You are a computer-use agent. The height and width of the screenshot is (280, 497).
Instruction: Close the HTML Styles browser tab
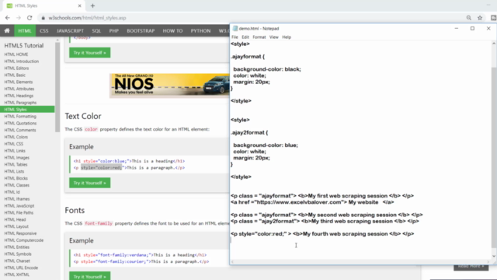[79, 5]
